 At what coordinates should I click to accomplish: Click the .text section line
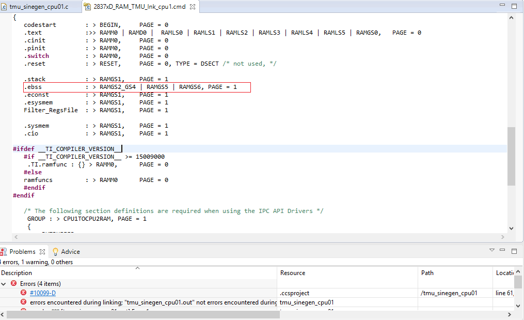point(222,33)
